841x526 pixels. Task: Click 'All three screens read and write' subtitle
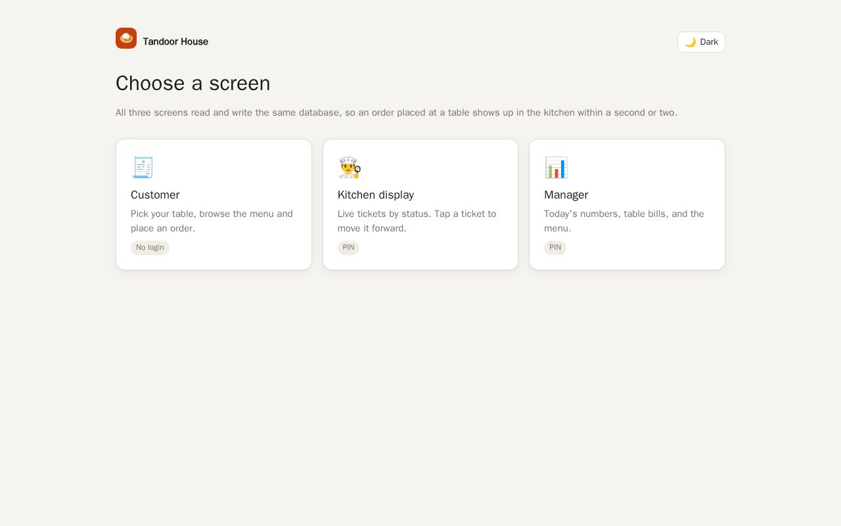(396, 112)
